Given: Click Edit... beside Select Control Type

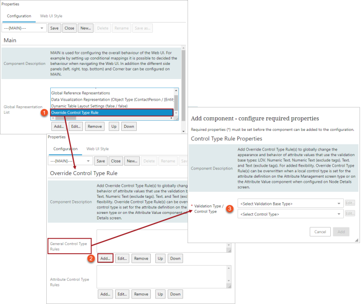Looking at the screenshot, I should (x=350, y=213).
